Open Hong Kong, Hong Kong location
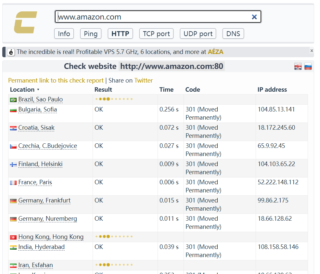The height and width of the screenshot is (274, 320). click(x=51, y=237)
